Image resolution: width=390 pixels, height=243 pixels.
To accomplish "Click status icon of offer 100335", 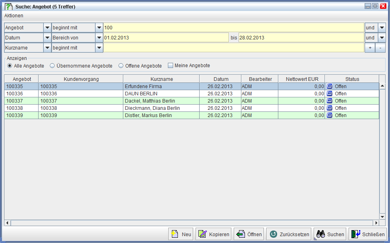I will (x=329, y=86).
